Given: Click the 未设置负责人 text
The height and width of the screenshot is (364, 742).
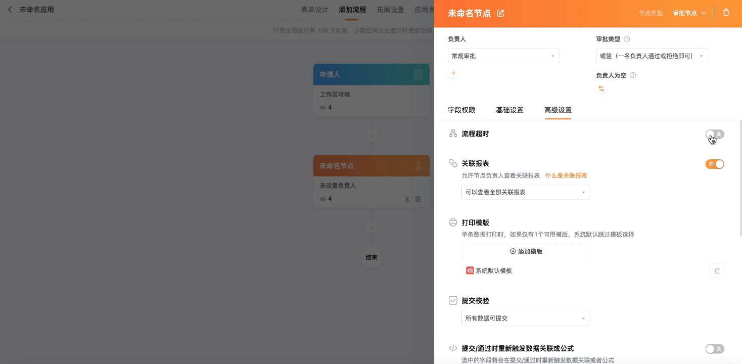Looking at the screenshot, I should [338, 186].
